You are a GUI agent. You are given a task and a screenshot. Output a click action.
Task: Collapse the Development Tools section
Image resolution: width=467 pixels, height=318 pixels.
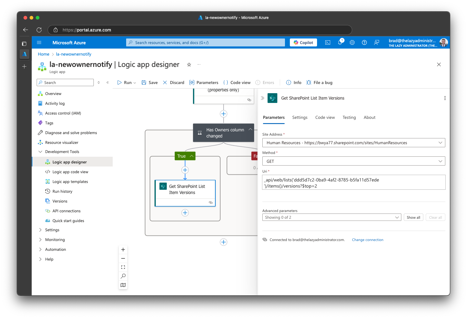point(40,152)
